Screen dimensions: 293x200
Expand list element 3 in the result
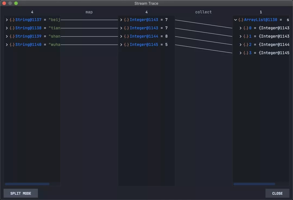(241, 53)
